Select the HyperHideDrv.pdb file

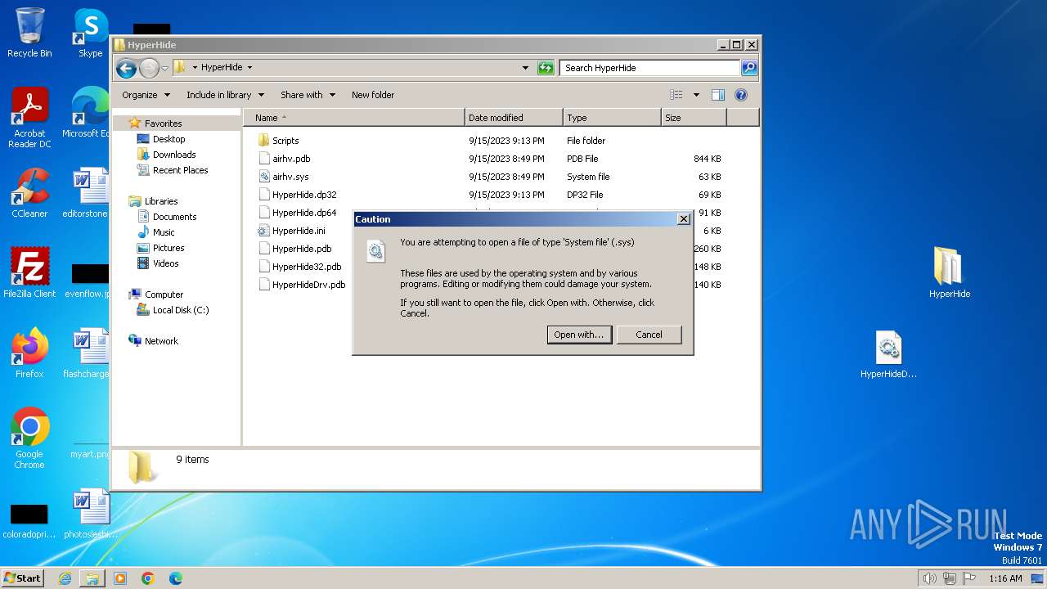(309, 285)
